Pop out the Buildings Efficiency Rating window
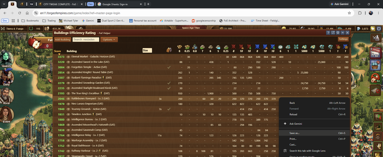This screenshot has width=383, height=157. click(x=333, y=33)
